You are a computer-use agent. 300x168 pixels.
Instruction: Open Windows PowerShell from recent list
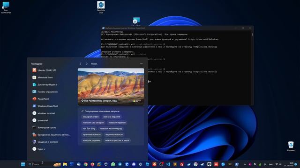pos(52,106)
